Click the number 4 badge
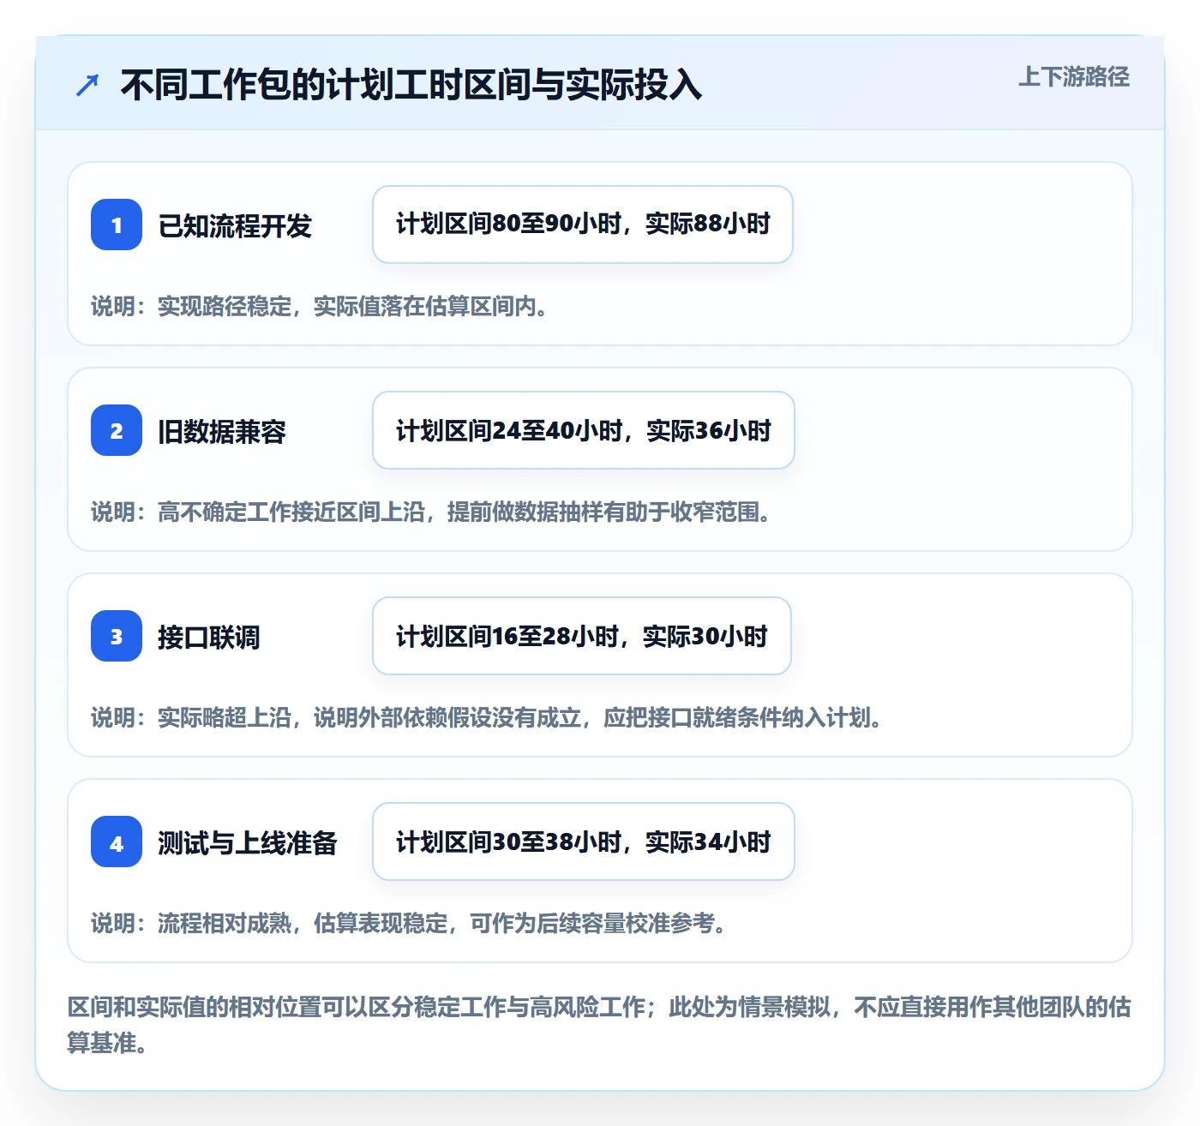 coord(117,842)
